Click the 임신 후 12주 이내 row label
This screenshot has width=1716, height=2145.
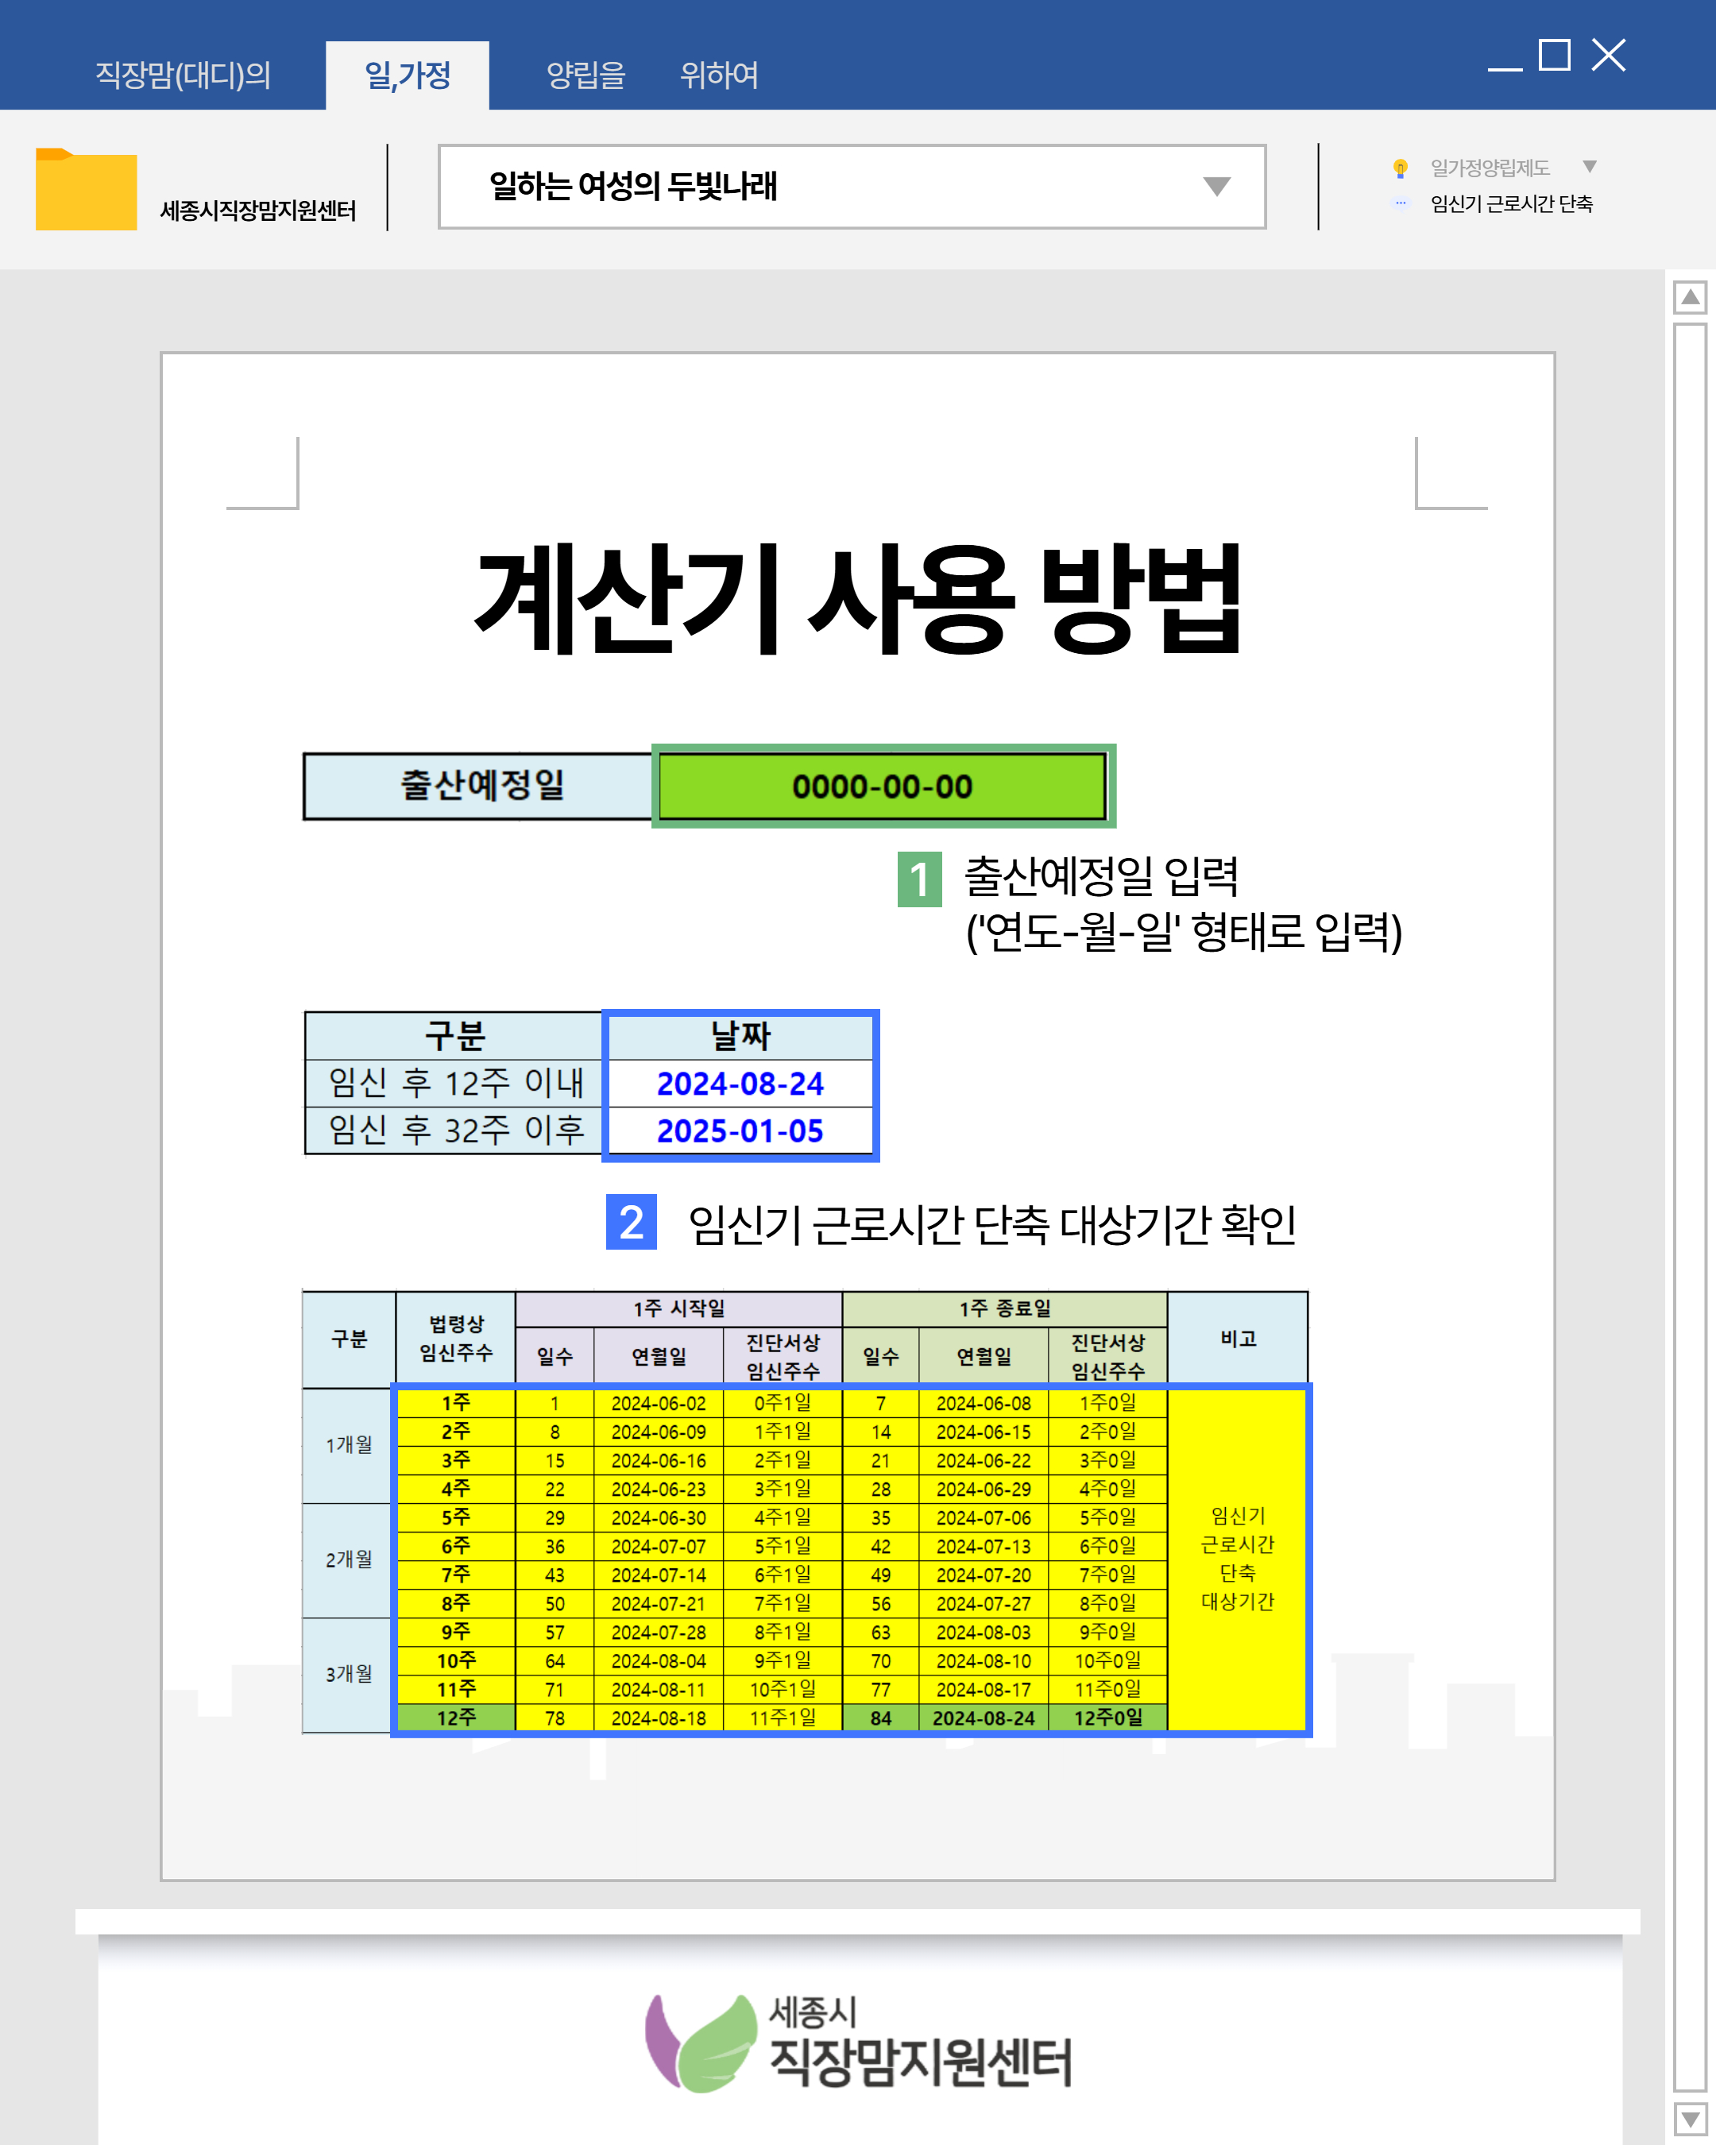pos(454,1084)
